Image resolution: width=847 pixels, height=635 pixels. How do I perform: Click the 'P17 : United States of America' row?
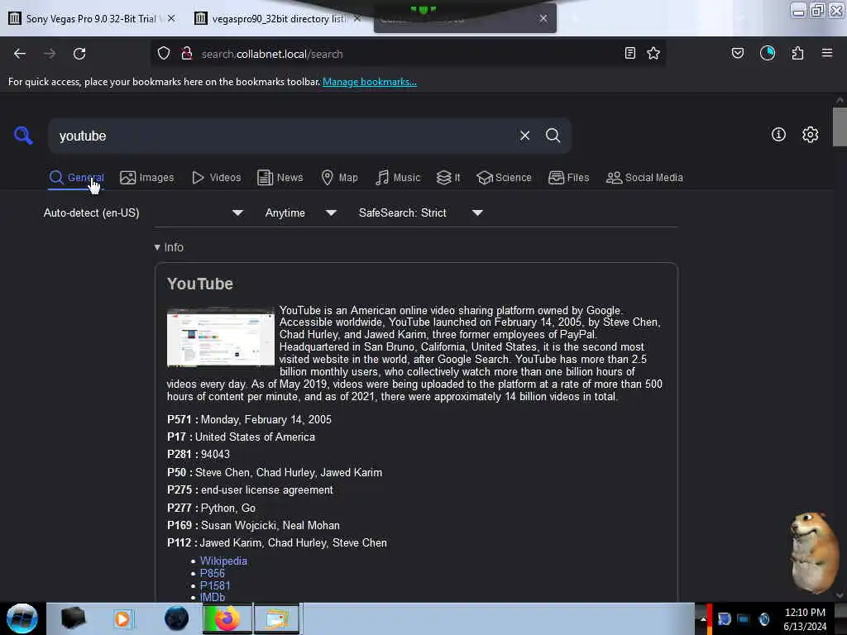coord(241,437)
